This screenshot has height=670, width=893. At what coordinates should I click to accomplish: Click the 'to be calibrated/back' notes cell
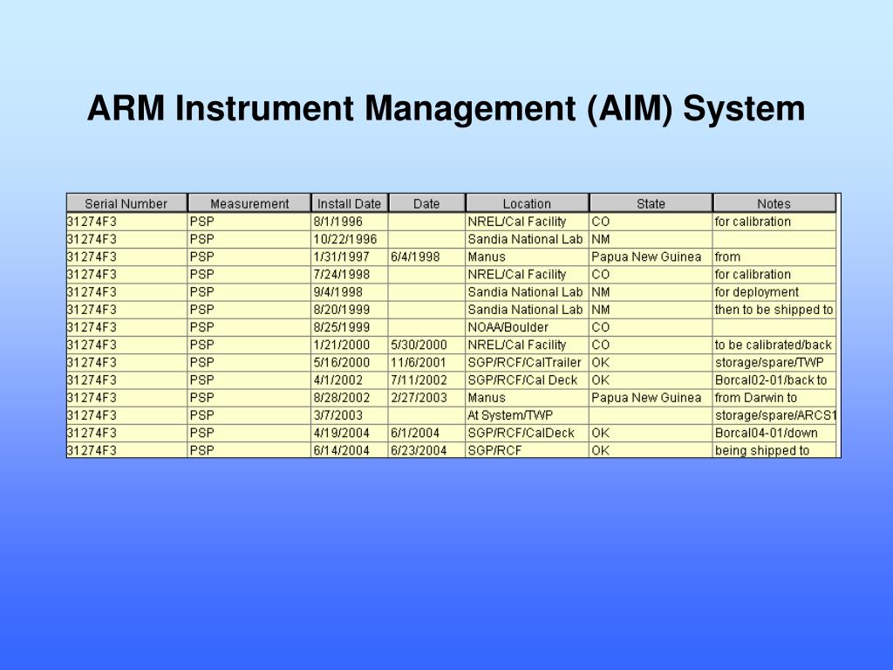[x=774, y=345]
